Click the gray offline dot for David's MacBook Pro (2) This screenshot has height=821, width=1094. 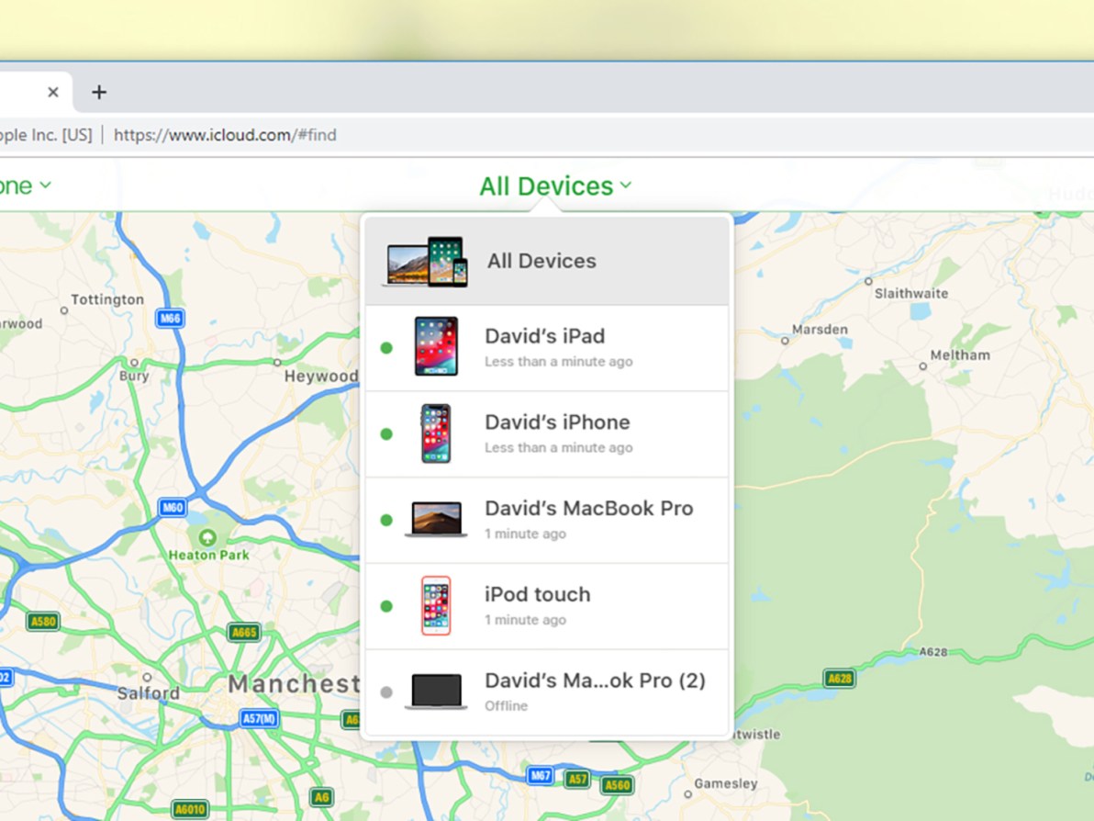pos(386,692)
